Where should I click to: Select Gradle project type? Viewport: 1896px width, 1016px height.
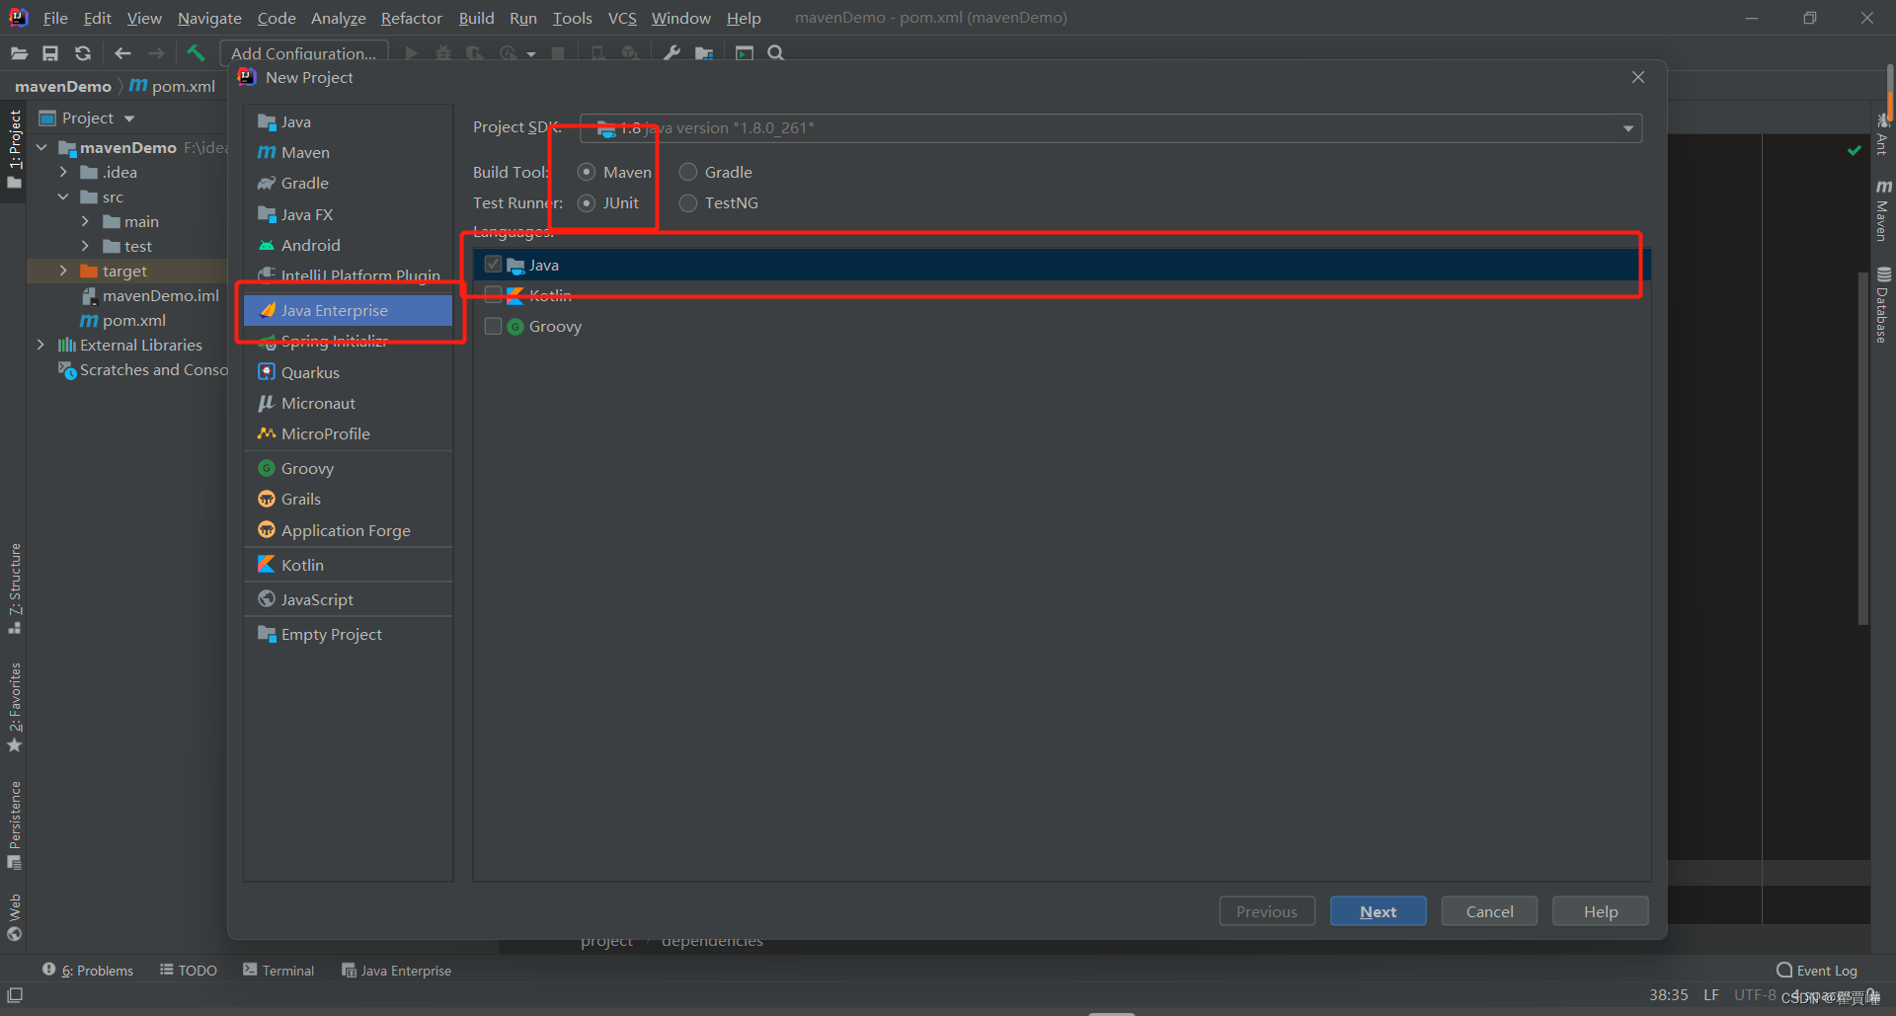[x=348, y=183]
